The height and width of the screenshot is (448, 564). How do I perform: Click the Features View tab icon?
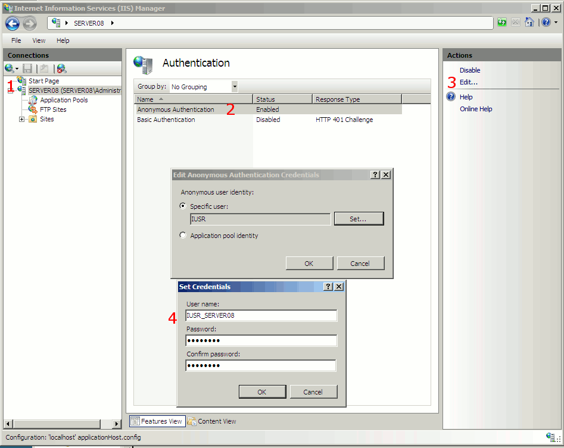click(x=135, y=421)
